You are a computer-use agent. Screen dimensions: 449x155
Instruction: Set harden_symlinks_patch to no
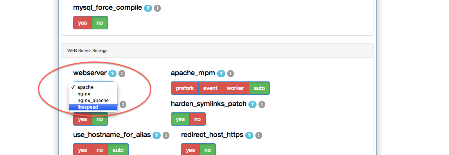coord(197,119)
